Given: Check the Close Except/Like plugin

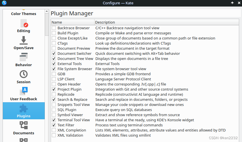Looking at the screenshot, I should 54,38.
